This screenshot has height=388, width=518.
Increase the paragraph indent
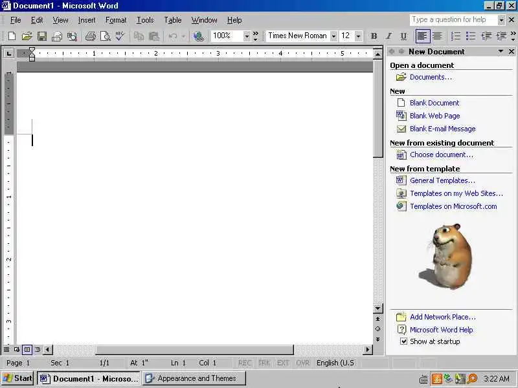pyautogui.click(x=501, y=36)
